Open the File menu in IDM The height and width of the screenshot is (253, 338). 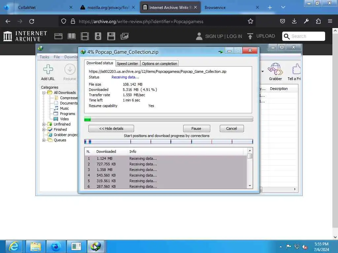coord(57,57)
